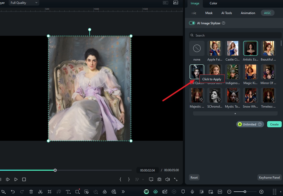Set mark out with right brace

129,179
